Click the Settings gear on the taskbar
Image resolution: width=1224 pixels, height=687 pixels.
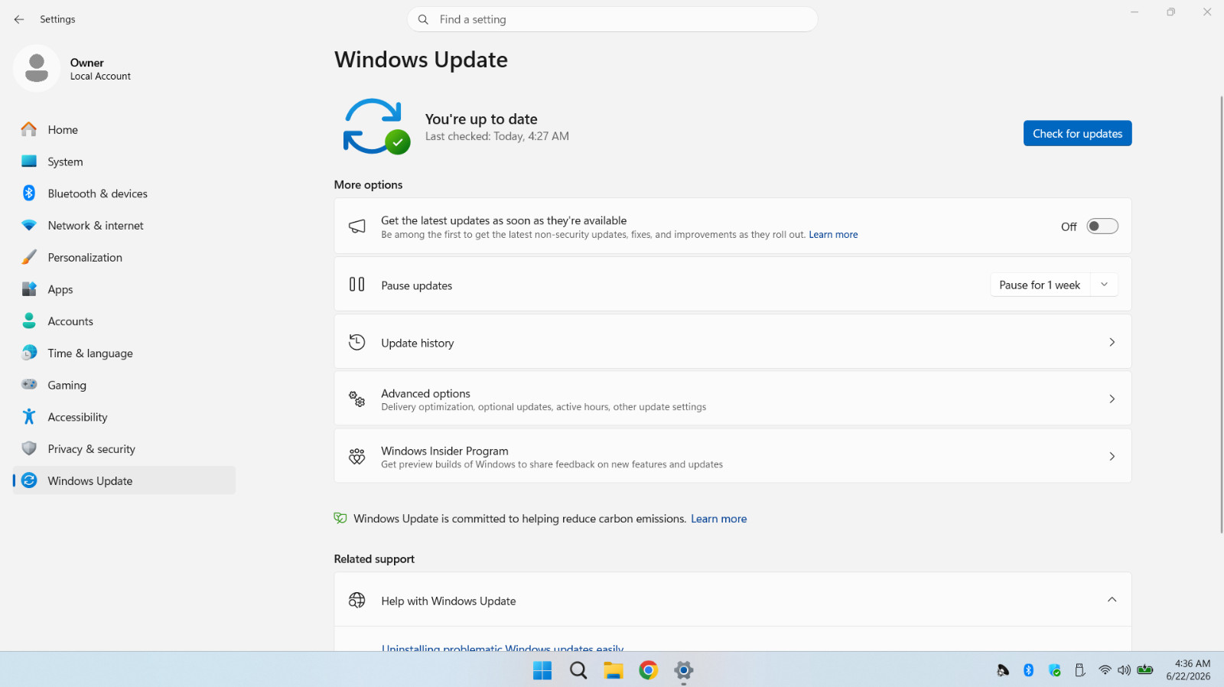[x=684, y=670]
